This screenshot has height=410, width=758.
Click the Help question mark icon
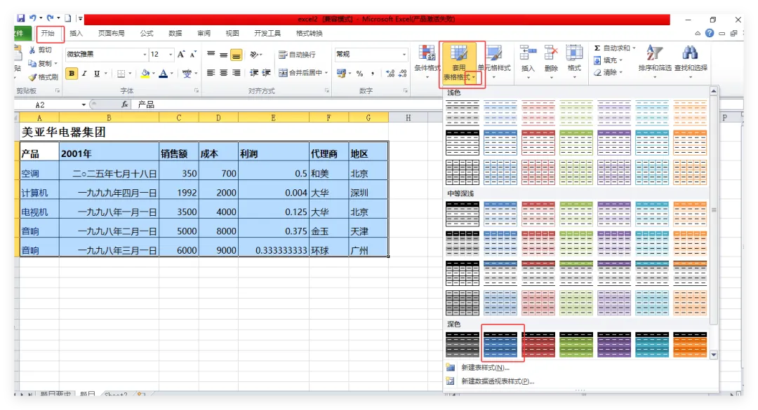coord(709,34)
